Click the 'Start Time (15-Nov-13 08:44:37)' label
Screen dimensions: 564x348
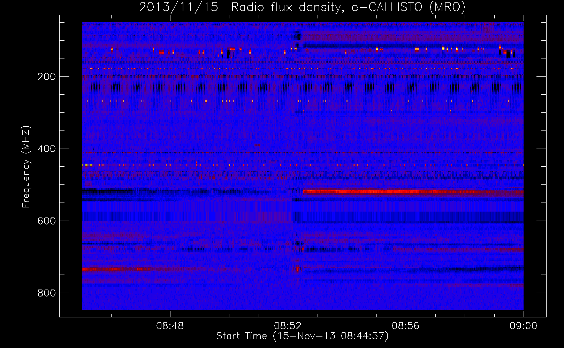(302, 336)
